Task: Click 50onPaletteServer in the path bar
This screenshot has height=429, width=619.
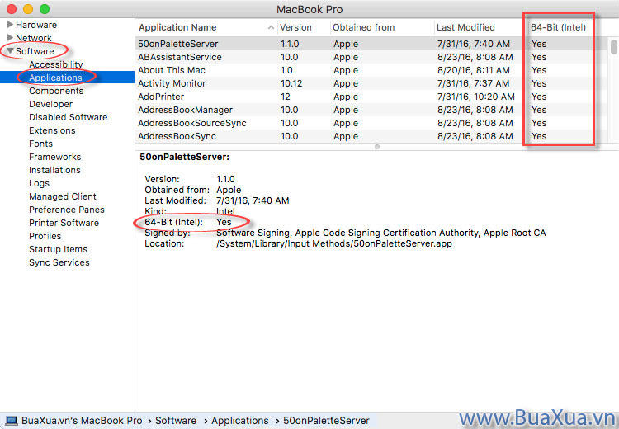Action: coord(326,421)
